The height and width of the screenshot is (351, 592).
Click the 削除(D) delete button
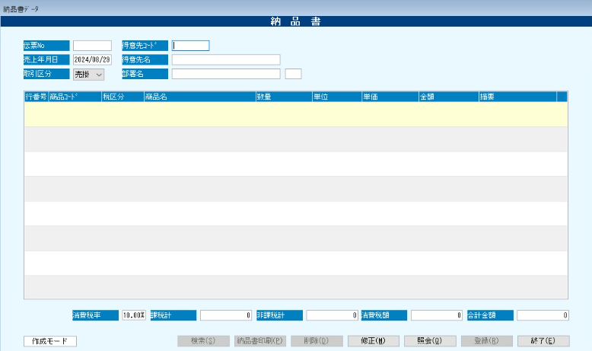[x=317, y=340]
